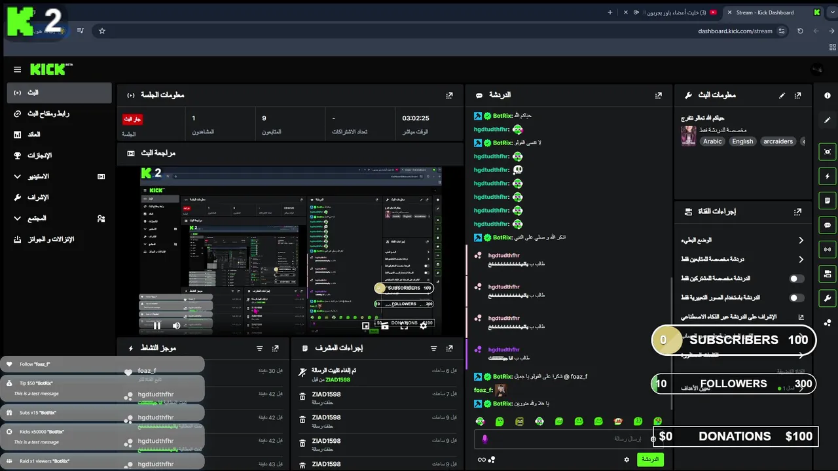838x471 pixels.
Task: Click the stream category thumbnail image
Action: point(688,136)
